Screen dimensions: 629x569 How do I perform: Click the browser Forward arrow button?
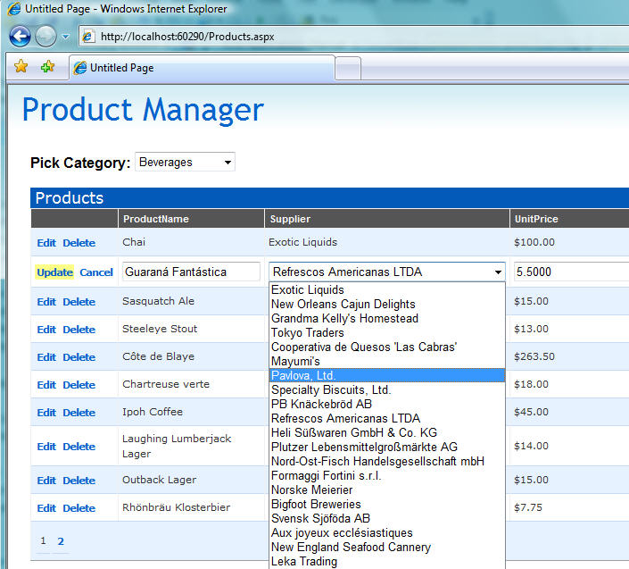click(46, 36)
